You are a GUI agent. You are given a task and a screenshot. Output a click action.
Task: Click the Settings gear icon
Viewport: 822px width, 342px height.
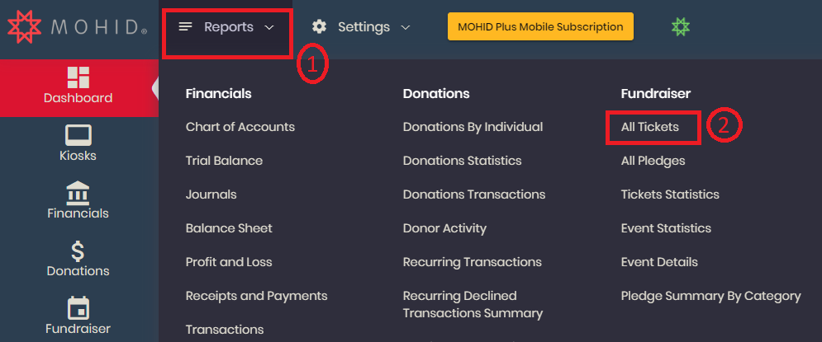[319, 26]
